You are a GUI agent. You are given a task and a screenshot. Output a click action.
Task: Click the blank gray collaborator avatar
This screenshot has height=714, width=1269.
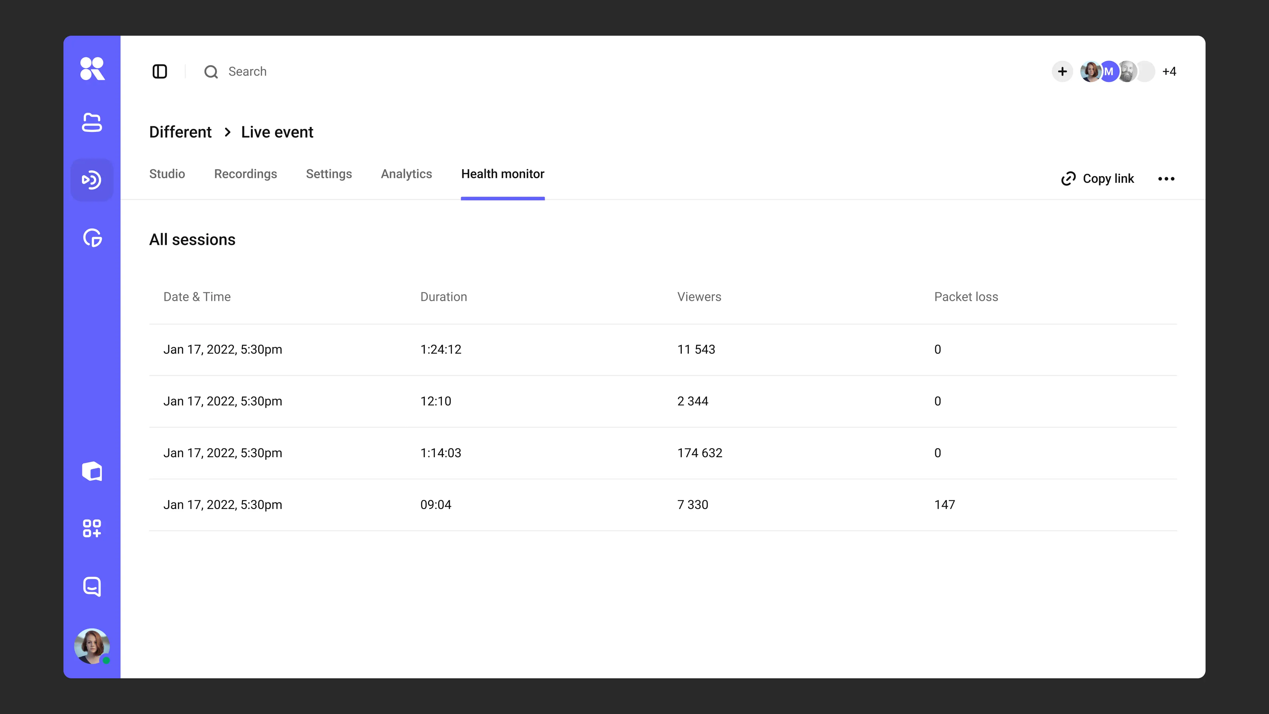tap(1146, 71)
